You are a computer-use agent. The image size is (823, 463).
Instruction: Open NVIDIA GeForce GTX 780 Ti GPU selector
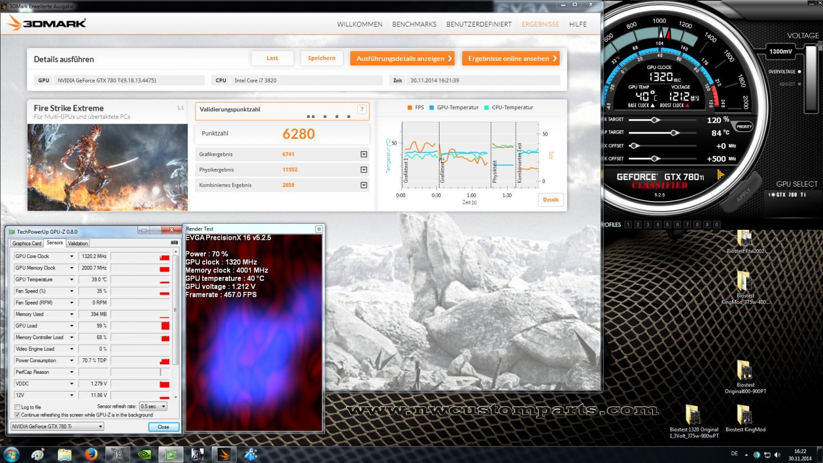(x=57, y=426)
